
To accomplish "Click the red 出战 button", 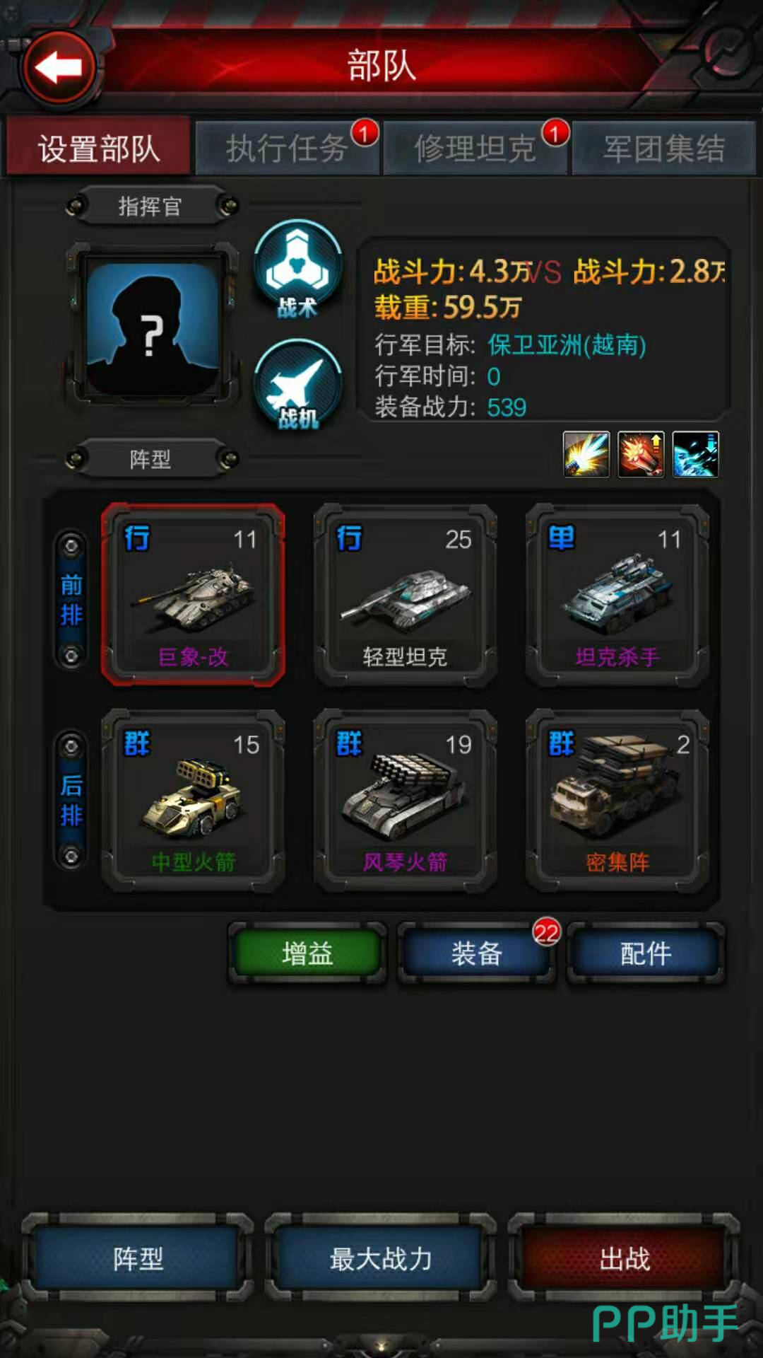I will pyautogui.click(x=625, y=1258).
